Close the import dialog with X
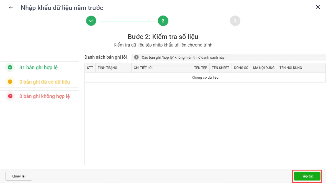326x183 pixels. click(x=318, y=7)
